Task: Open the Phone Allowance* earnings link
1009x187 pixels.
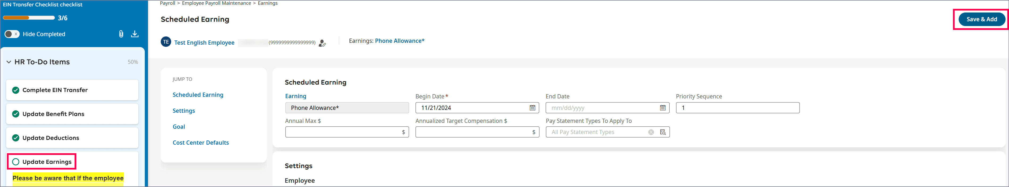Action: click(x=400, y=41)
